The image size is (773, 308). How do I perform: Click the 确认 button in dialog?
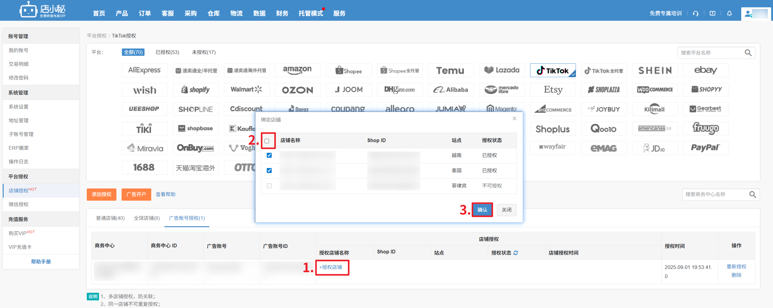[482, 210]
